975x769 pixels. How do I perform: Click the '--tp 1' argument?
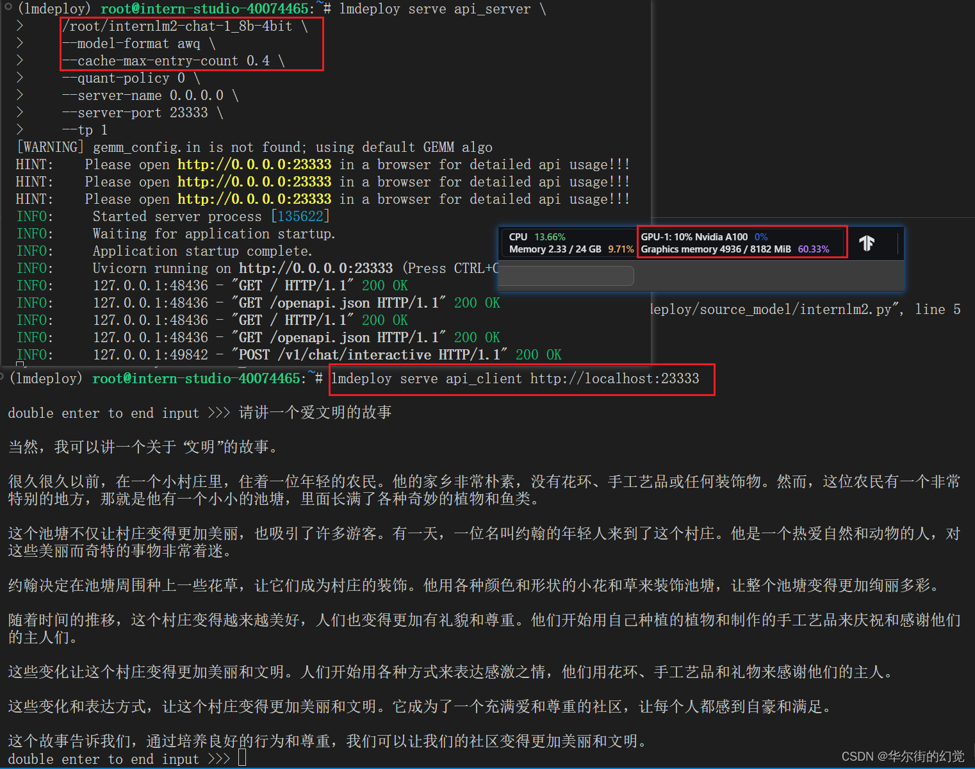[85, 130]
